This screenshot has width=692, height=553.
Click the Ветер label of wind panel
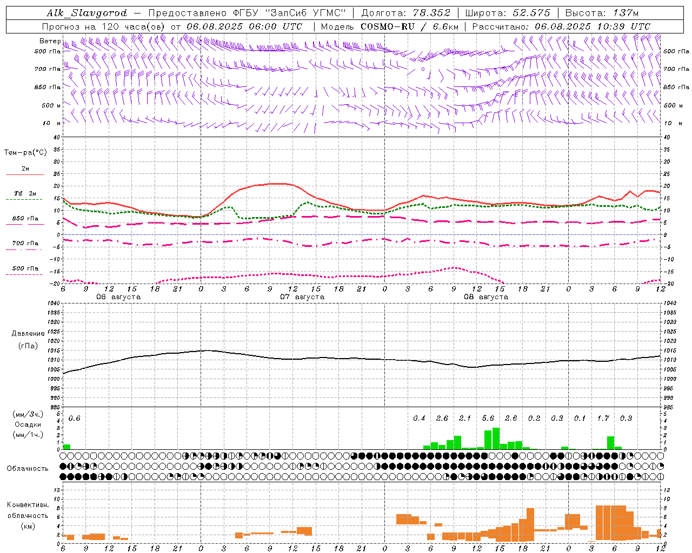tap(50, 41)
